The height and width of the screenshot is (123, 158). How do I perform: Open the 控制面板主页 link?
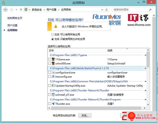[x=15, y=18]
